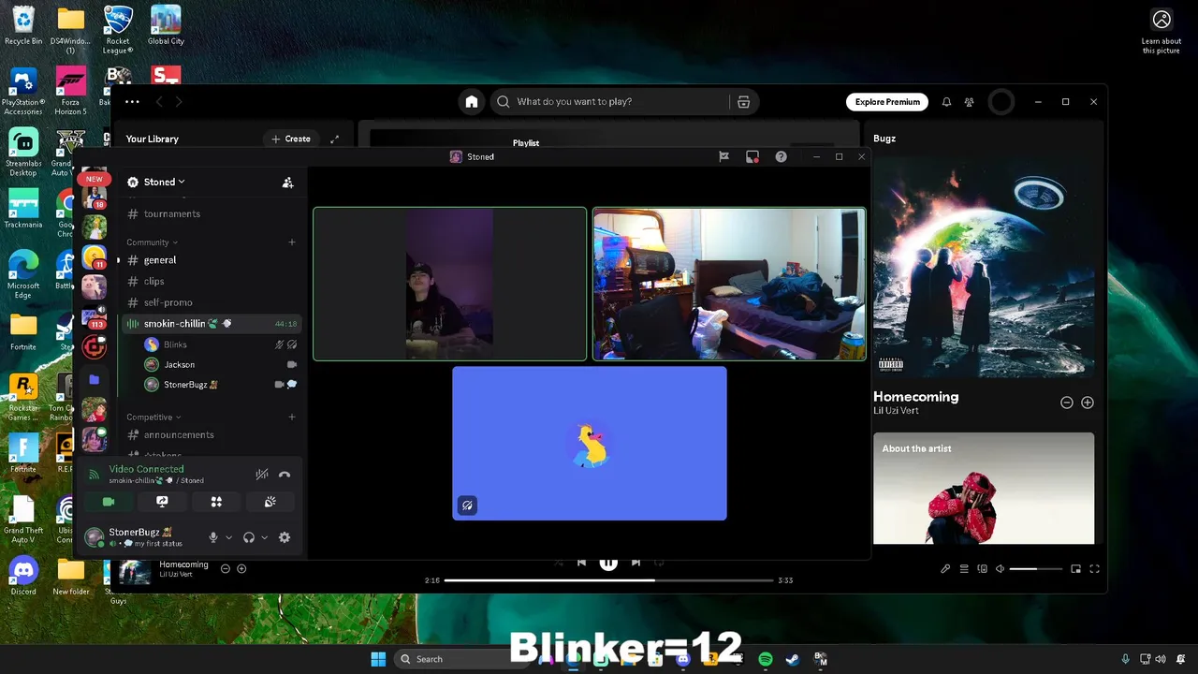Open the general text channel
Screen dimensions: 1198x674
[x=212, y=260]
